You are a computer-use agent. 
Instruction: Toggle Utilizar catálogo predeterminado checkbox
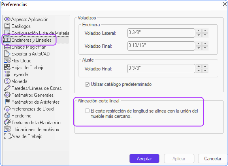pyautogui.click(x=87, y=84)
